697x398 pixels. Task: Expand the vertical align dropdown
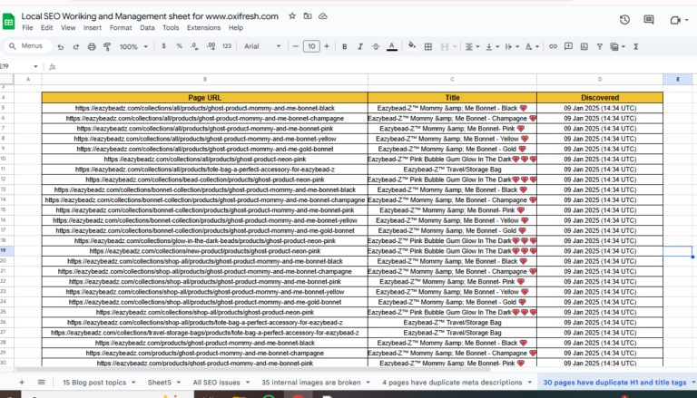click(x=497, y=46)
